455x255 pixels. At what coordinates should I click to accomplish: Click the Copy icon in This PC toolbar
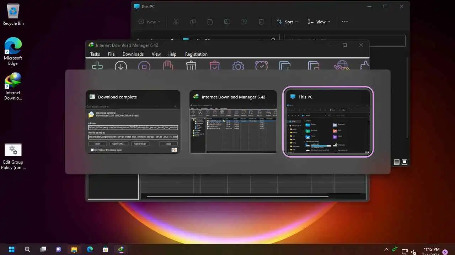(x=193, y=22)
